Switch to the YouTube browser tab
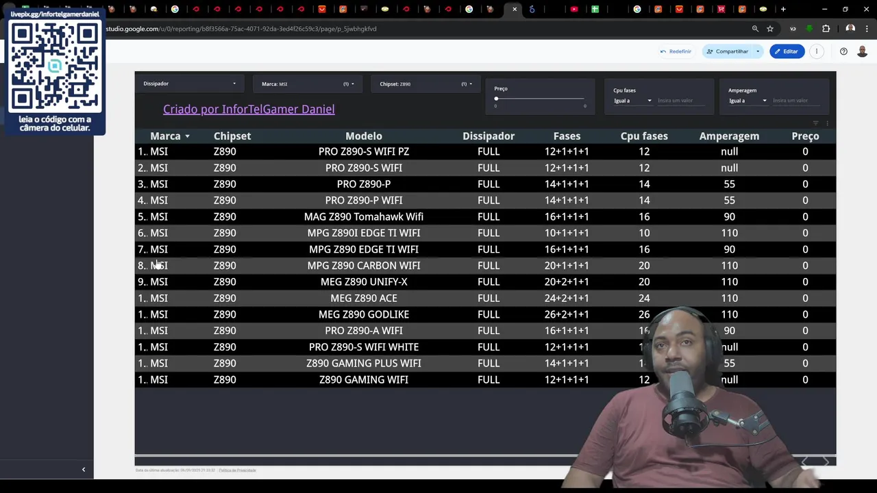This screenshot has width=877, height=493. click(x=574, y=9)
